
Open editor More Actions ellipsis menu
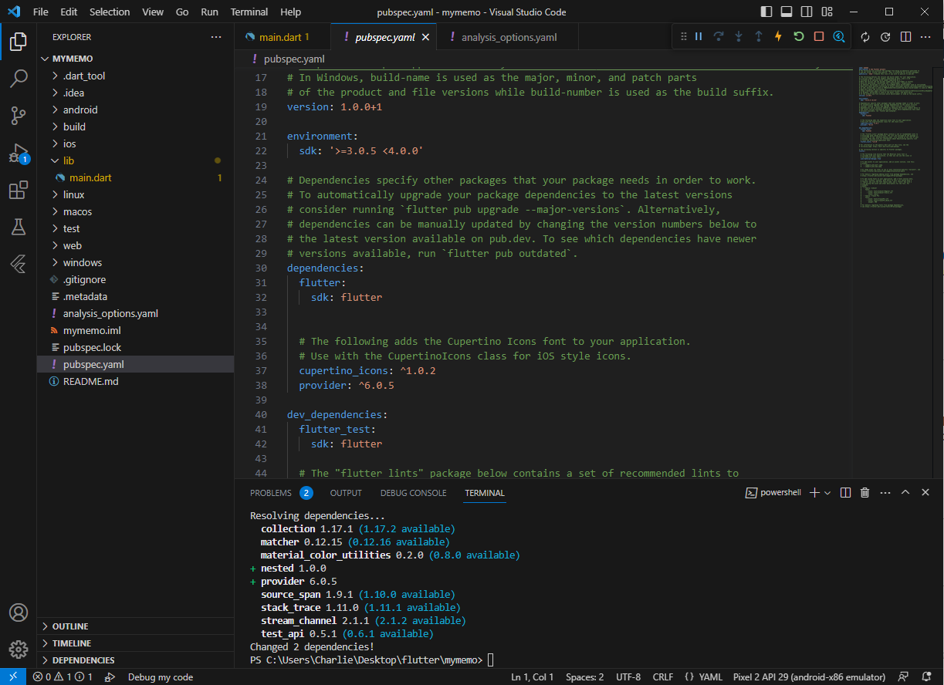pyautogui.click(x=925, y=37)
